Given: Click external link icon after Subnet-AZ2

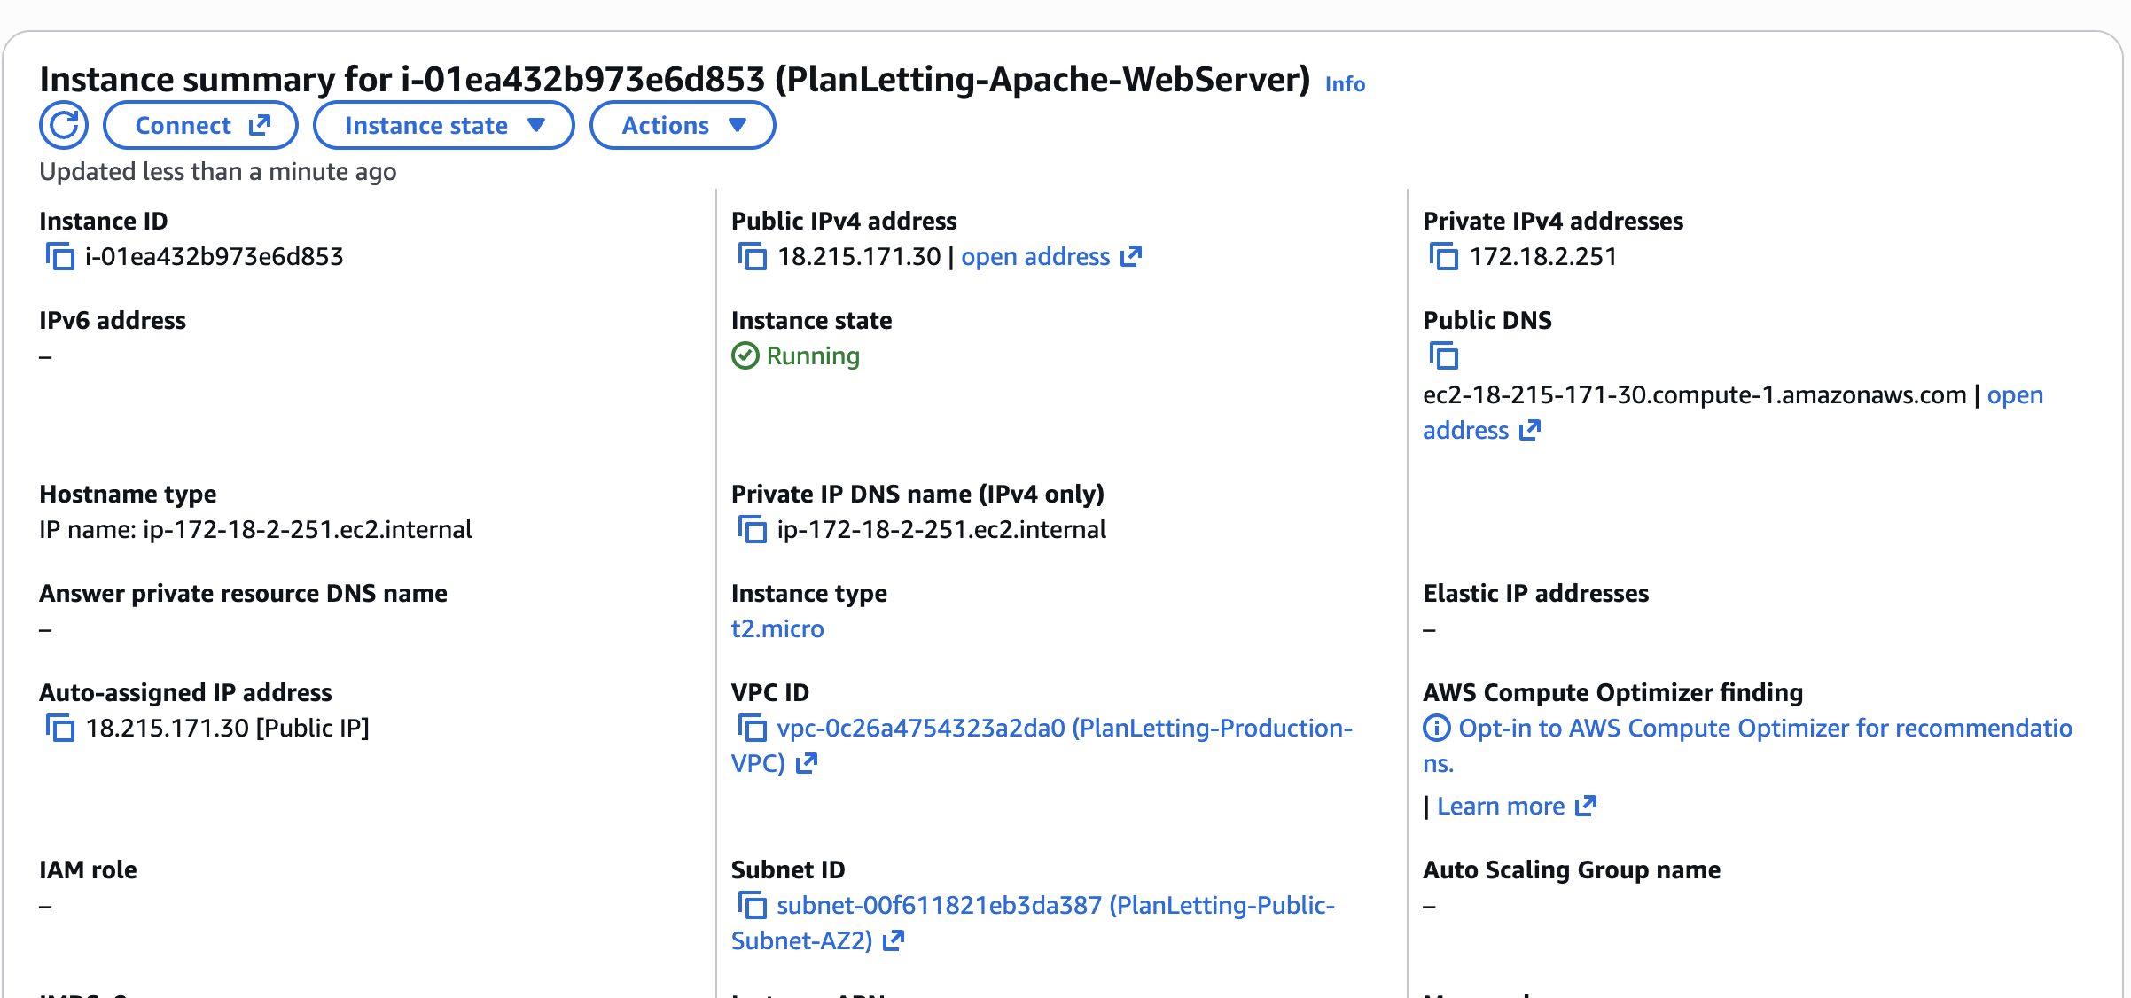Looking at the screenshot, I should pos(894,940).
